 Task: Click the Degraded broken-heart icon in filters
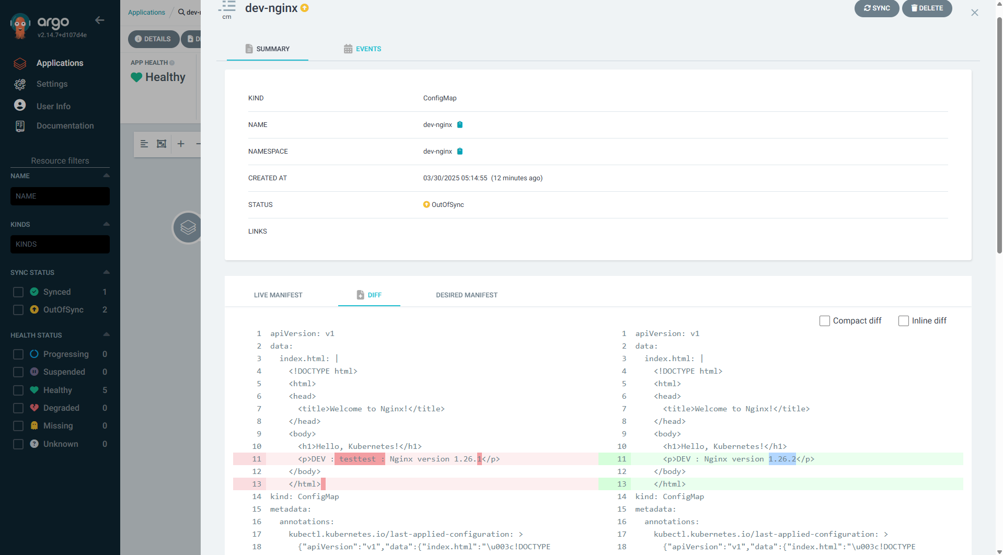coord(34,408)
